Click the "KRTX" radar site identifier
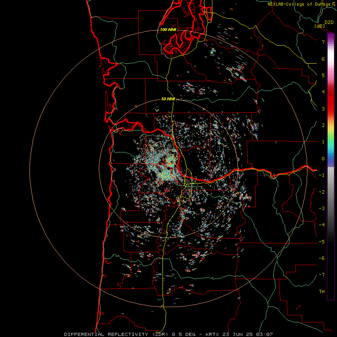337x337 pixels. click(212, 334)
